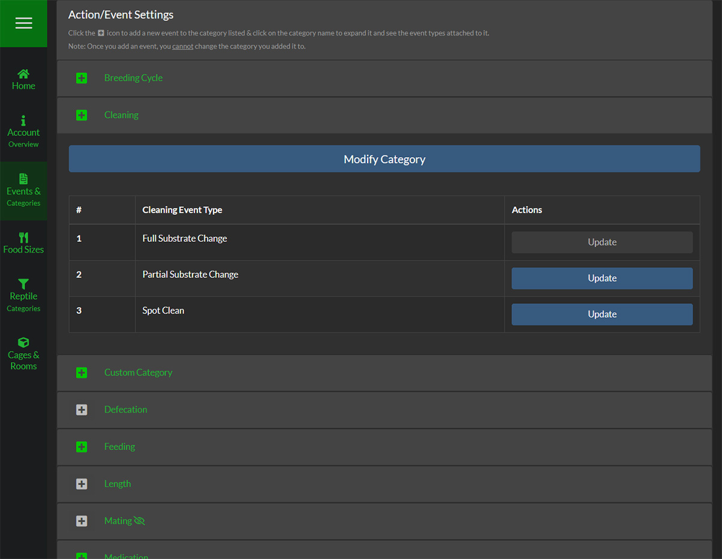Click the Cages & Rooms box icon
The width and height of the screenshot is (722, 559).
pos(23,342)
